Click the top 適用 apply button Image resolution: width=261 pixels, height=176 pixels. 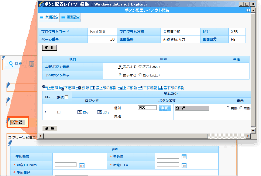pos(50,48)
